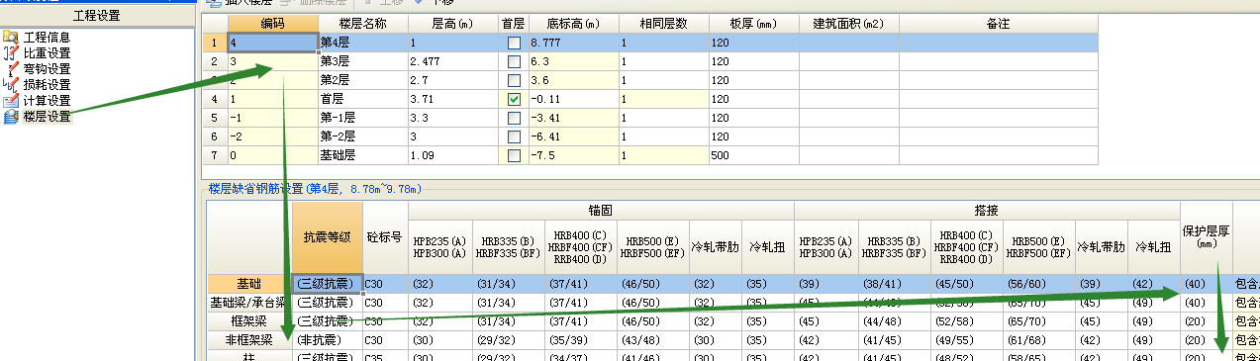Open 弯钩设置 settings item

pos(48,69)
